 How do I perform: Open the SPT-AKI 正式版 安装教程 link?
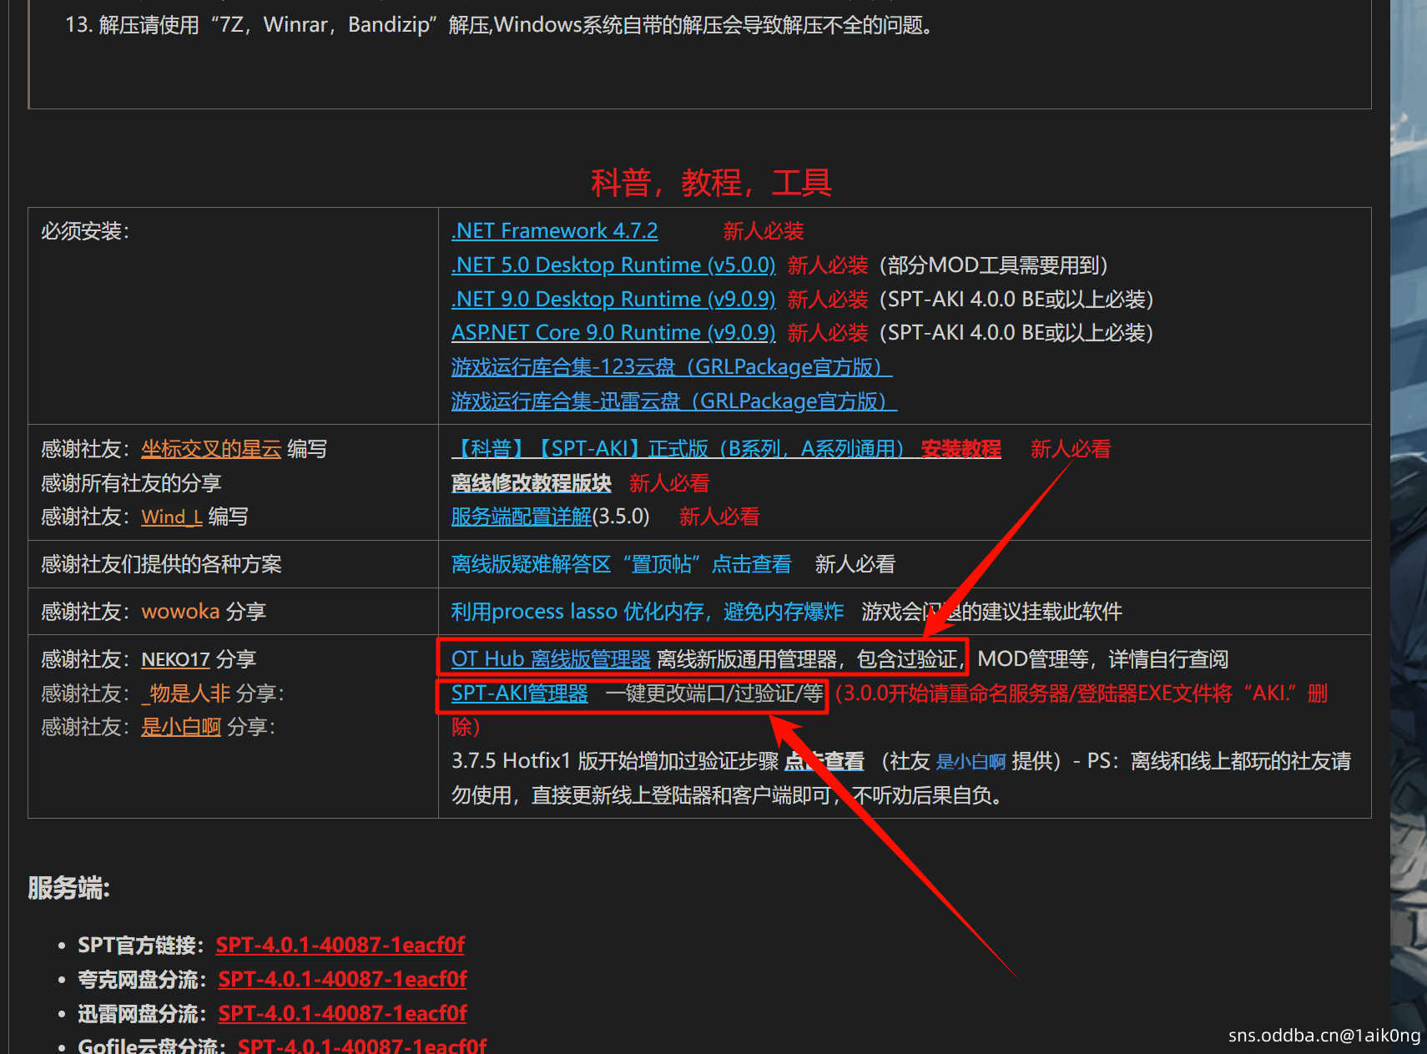coord(725,450)
